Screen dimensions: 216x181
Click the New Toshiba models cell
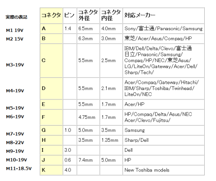click(163, 170)
